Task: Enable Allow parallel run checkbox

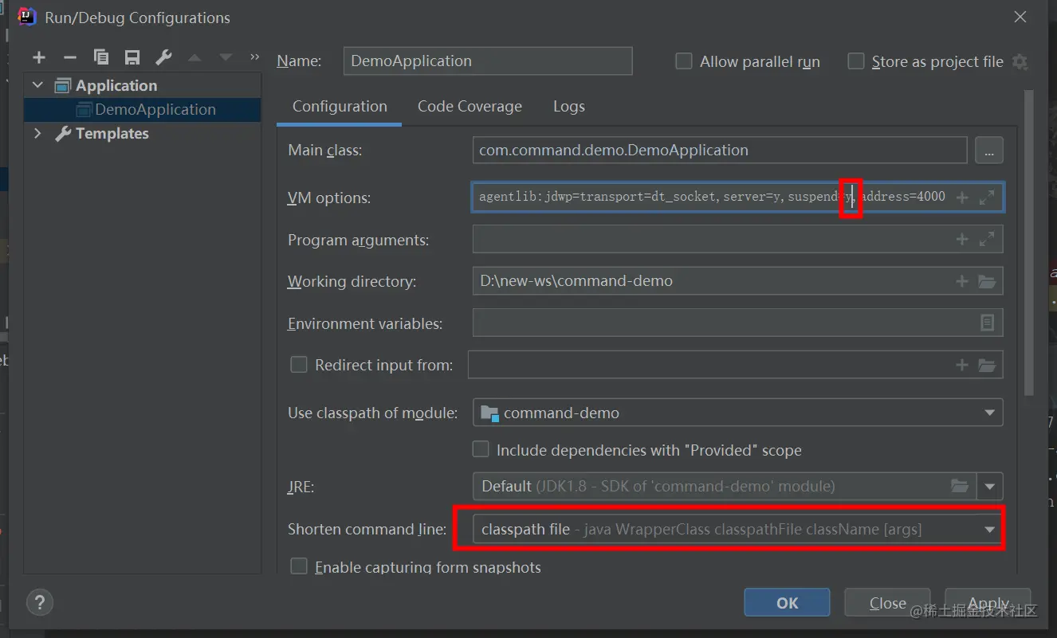Action: tap(683, 61)
